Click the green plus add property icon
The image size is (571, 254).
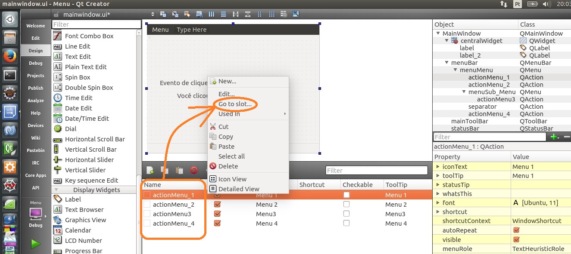pyautogui.click(x=554, y=137)
